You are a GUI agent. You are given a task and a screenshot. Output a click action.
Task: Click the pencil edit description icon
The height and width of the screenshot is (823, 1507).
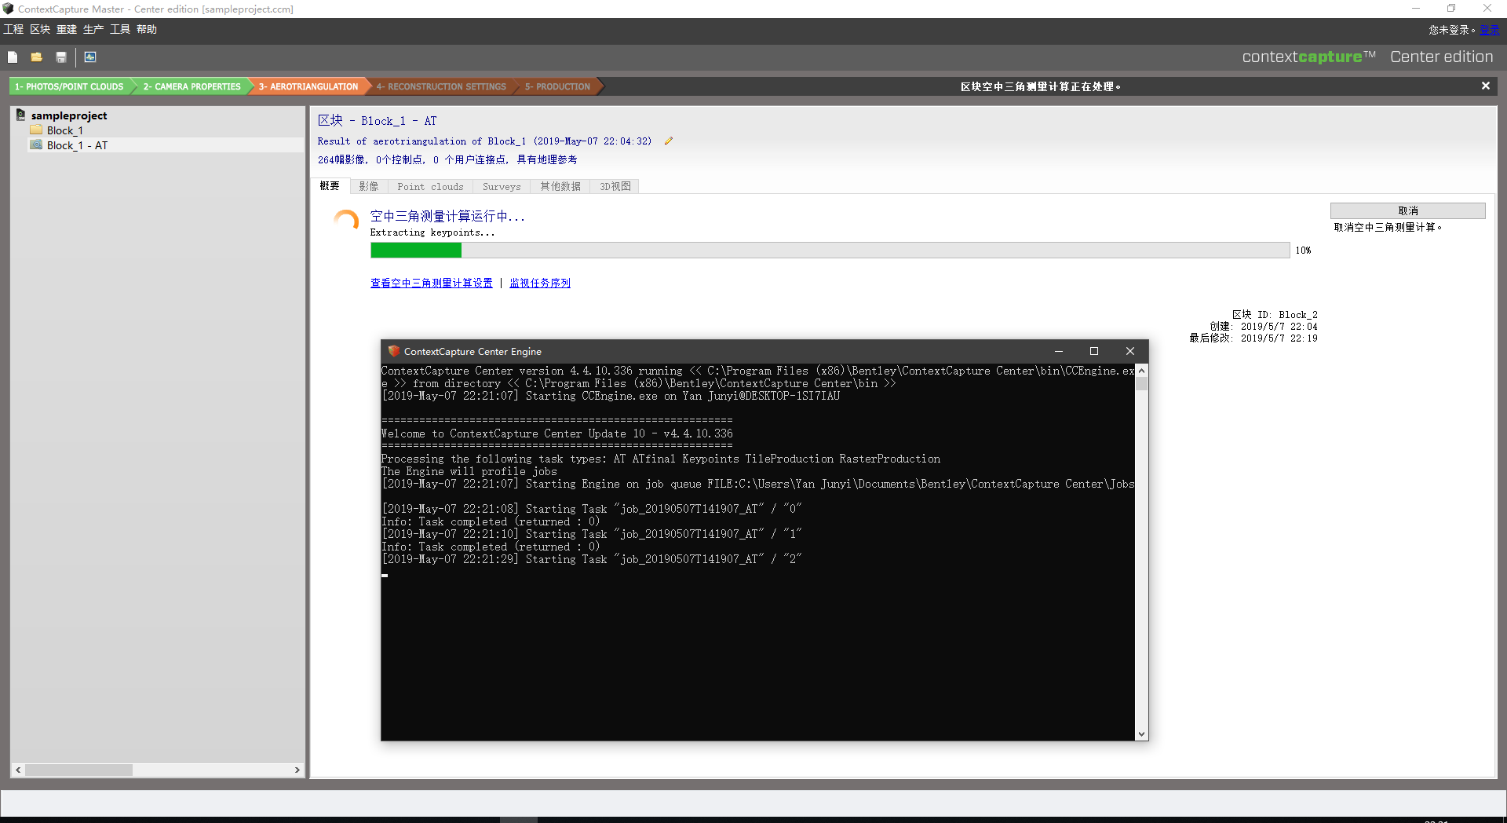tap(669, 141)
